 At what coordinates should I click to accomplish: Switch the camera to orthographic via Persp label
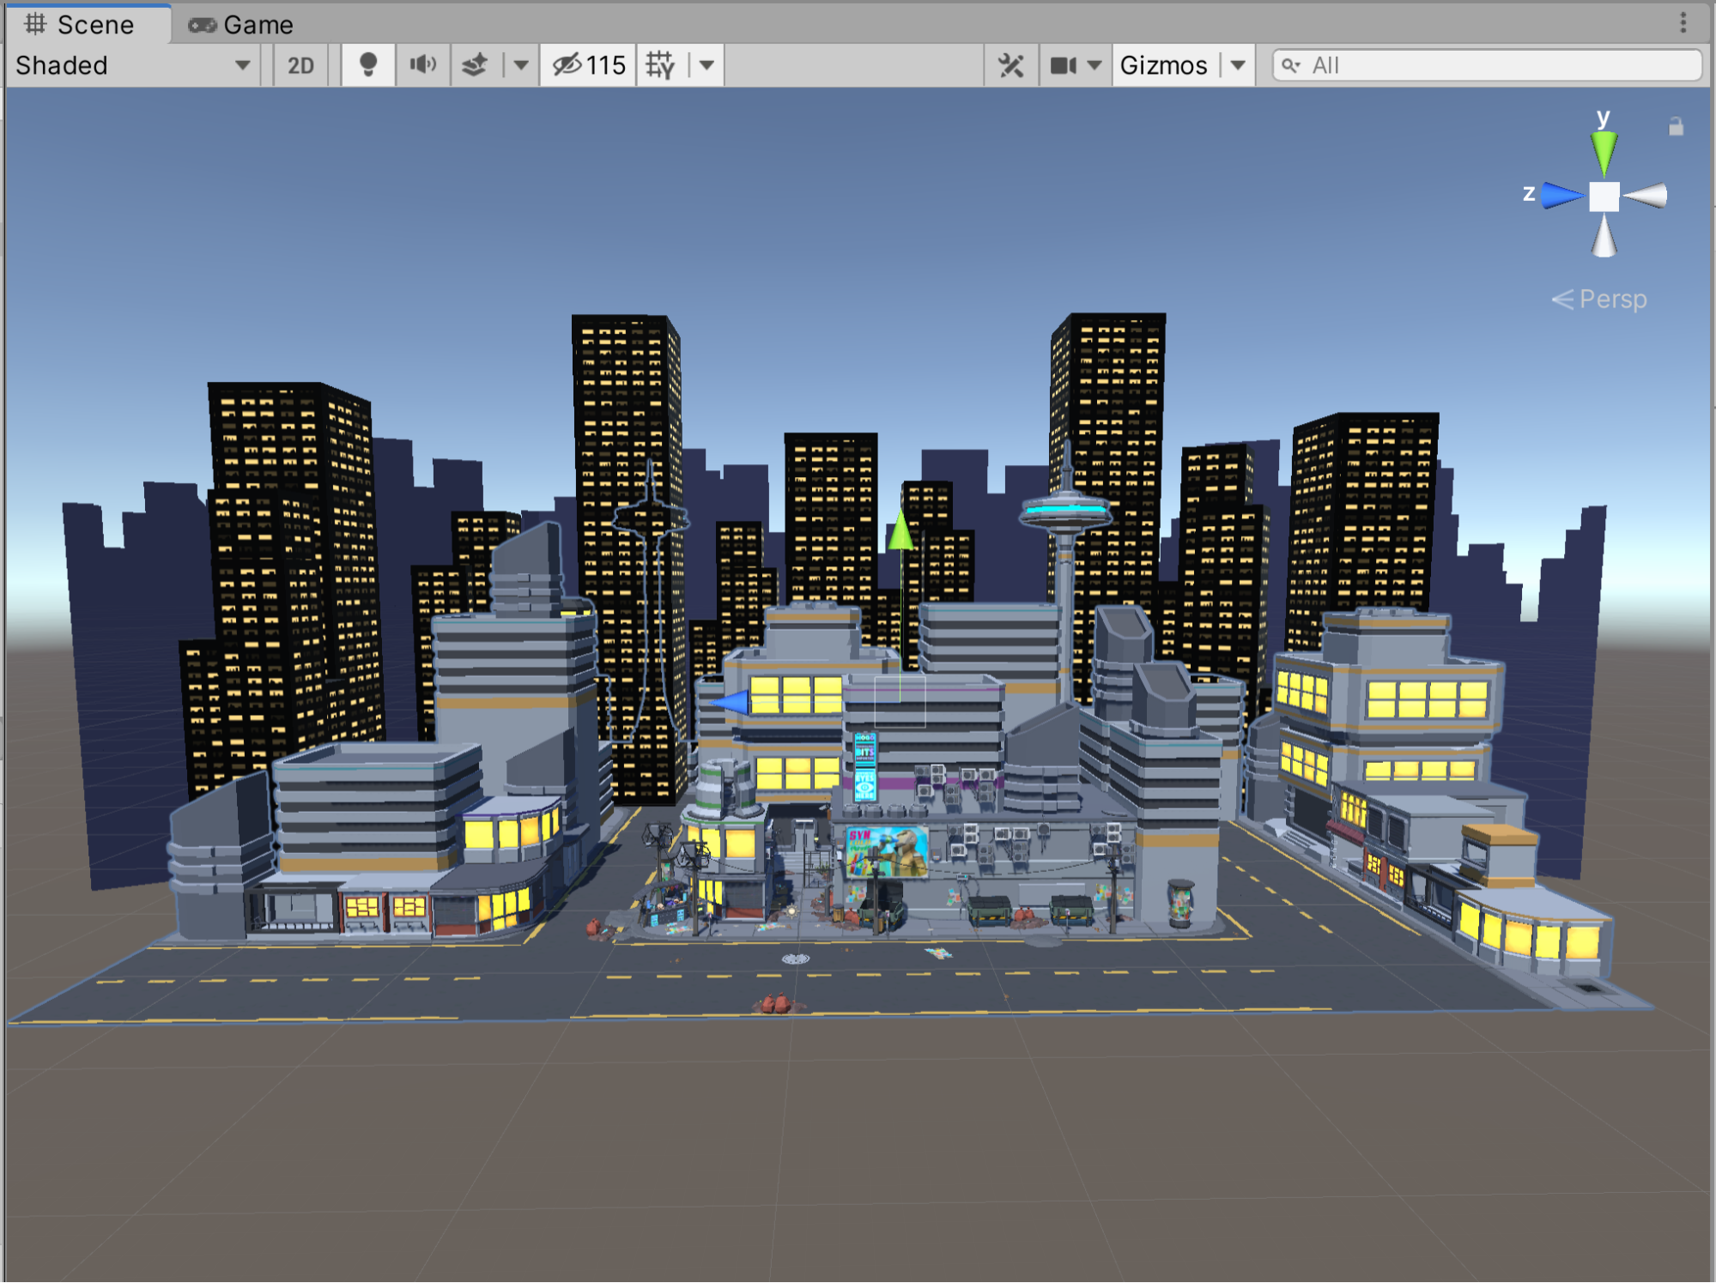coord(1612,299)
